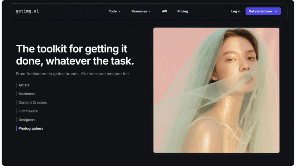
Task: Expand the chevron next to Tools
Action: tap(120, 12)
